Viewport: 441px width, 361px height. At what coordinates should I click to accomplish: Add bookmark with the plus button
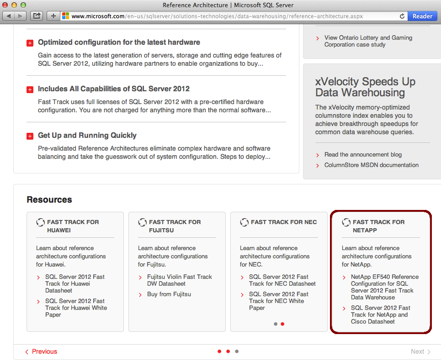[x=53, y=16]
